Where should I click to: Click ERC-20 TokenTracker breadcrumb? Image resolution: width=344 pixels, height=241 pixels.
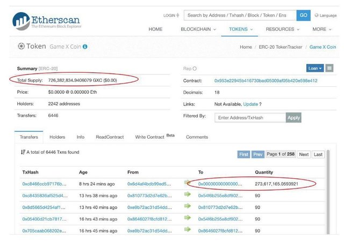281,47
